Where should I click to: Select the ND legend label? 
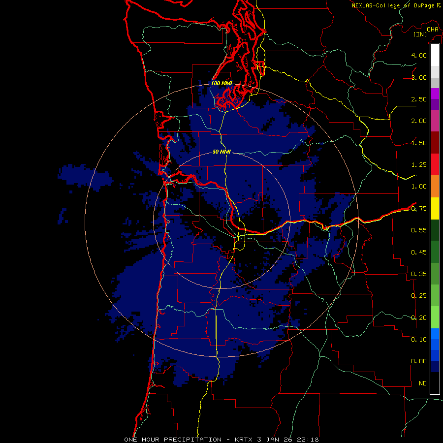point(423,383)
